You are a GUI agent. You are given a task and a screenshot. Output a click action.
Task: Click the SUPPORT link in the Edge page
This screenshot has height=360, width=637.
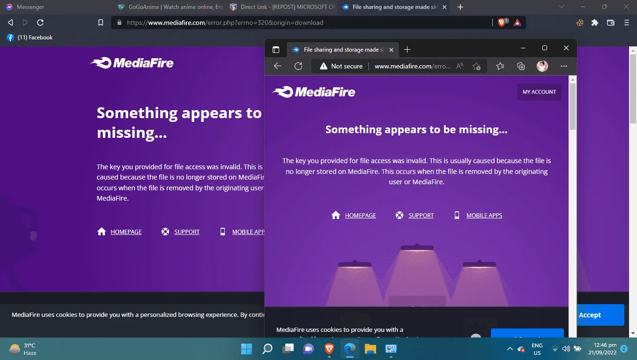pos(421,216)
